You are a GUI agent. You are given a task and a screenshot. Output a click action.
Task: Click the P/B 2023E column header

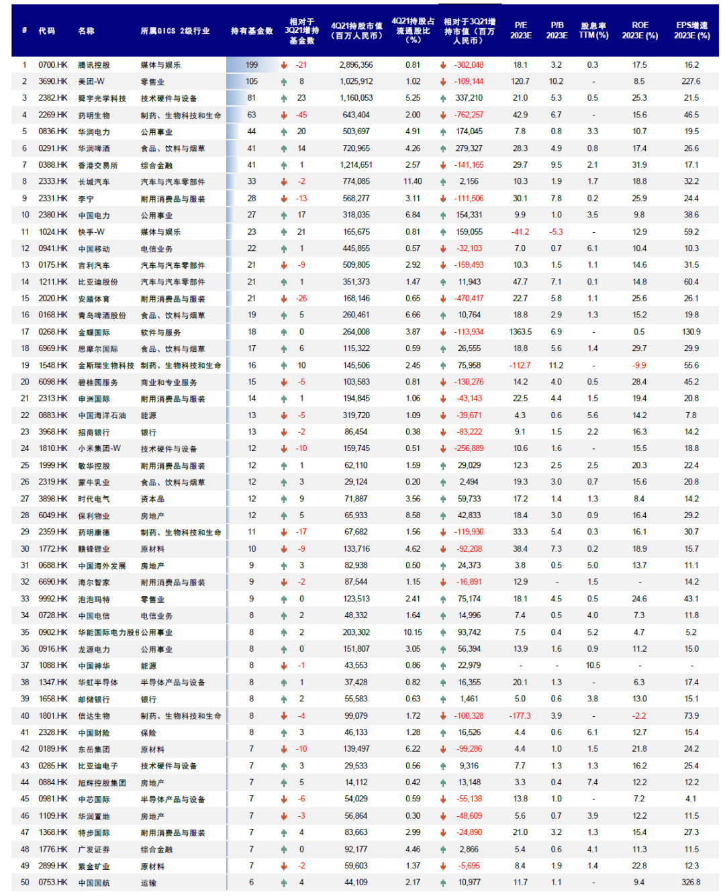pyautogui.click(x=557, y=31)
